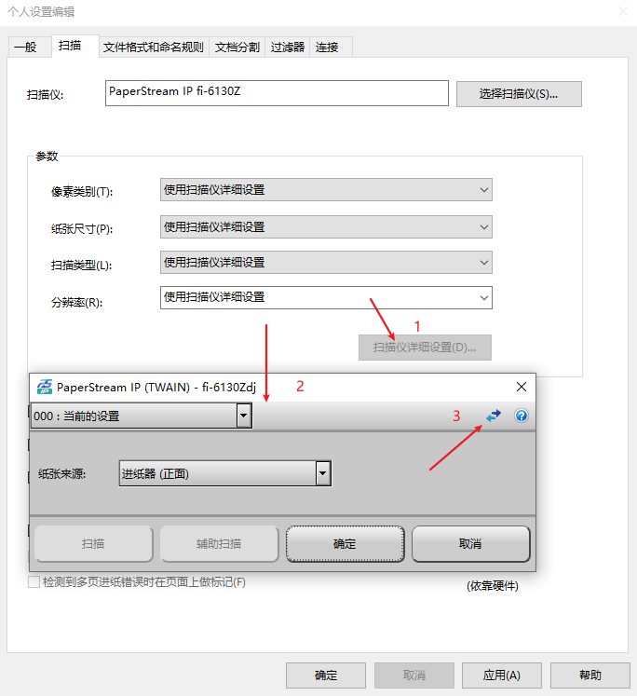Click the 扫描 button in PaperStream dialog
637x696 pixels.
pyautogui.click(x=93, y=544)
